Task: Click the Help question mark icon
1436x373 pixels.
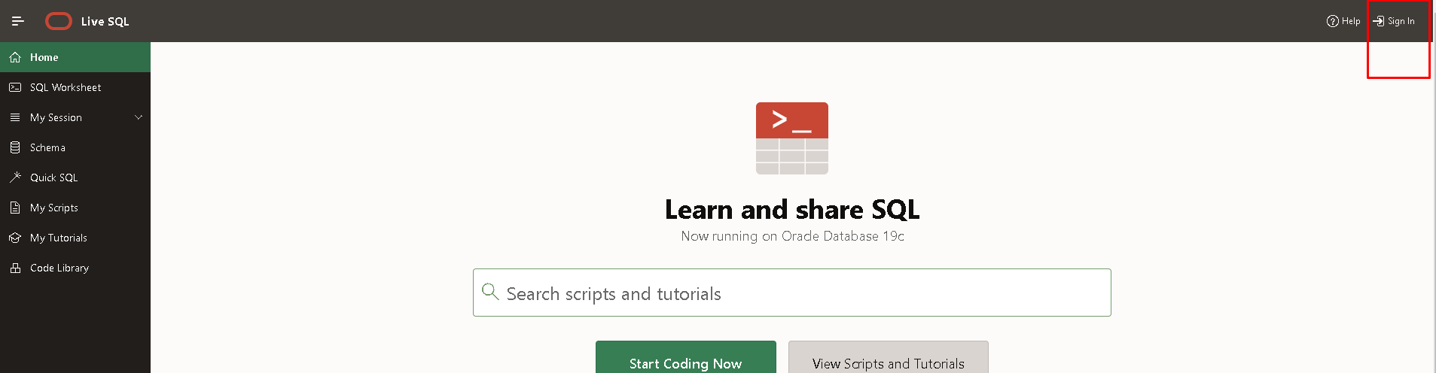Action: click(x=1333, y=21)
